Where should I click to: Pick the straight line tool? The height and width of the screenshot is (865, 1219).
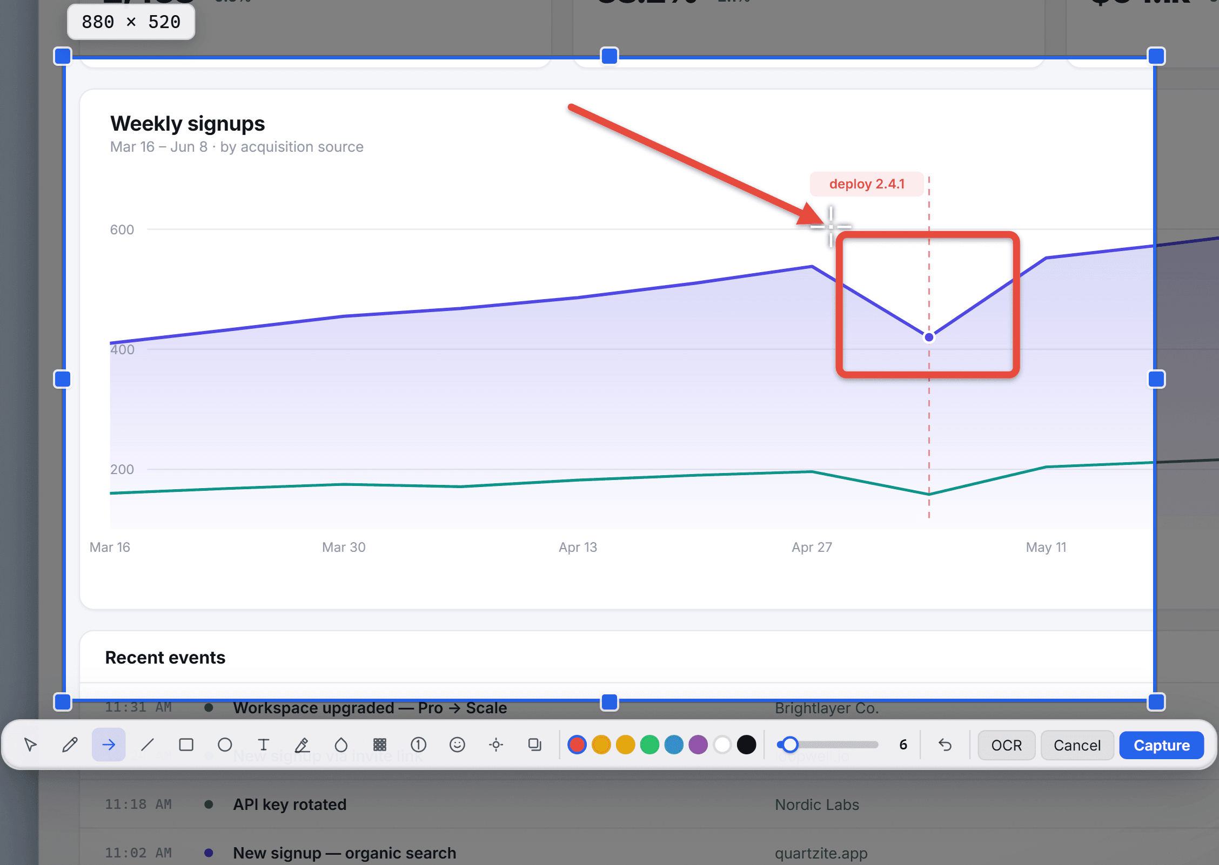[148, 745]
